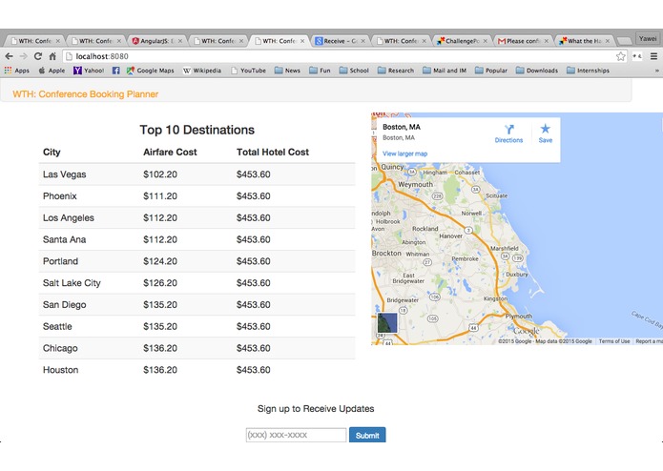Click the Las Vegas city cell
The image size is (663, 471).
tap(64, 174)
